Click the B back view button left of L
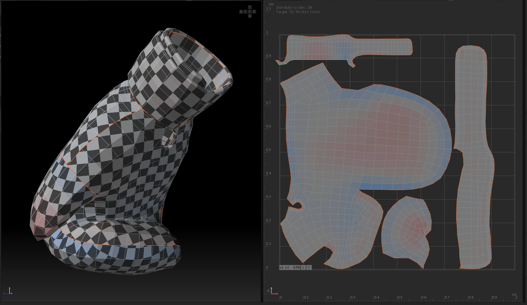 coord(241,12)
